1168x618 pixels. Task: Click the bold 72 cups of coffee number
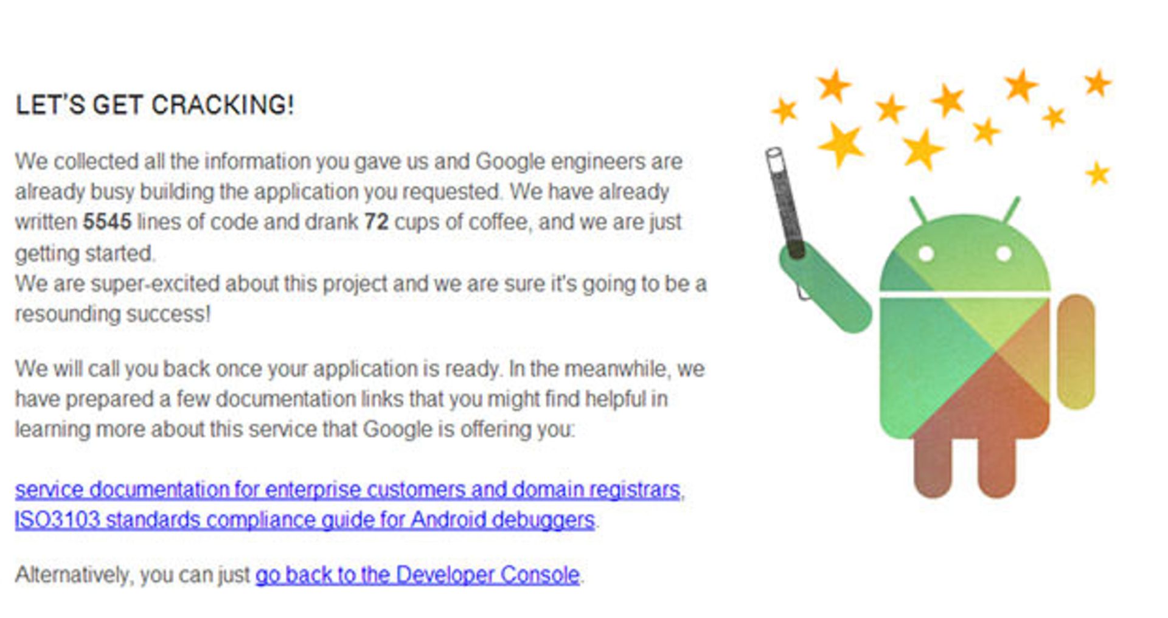376,222
